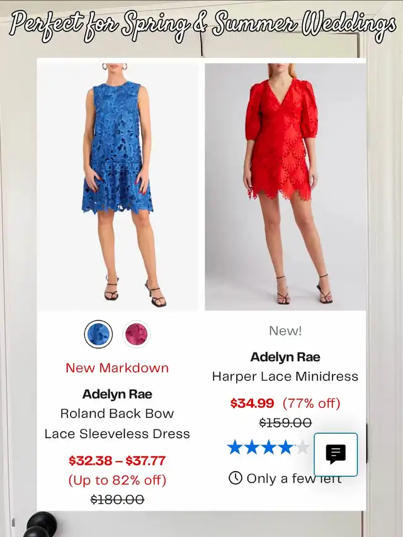The image size is (403, 537).
Task: Click the Adelyn Rae brand above Roland dress
Action: coord(117,394)
